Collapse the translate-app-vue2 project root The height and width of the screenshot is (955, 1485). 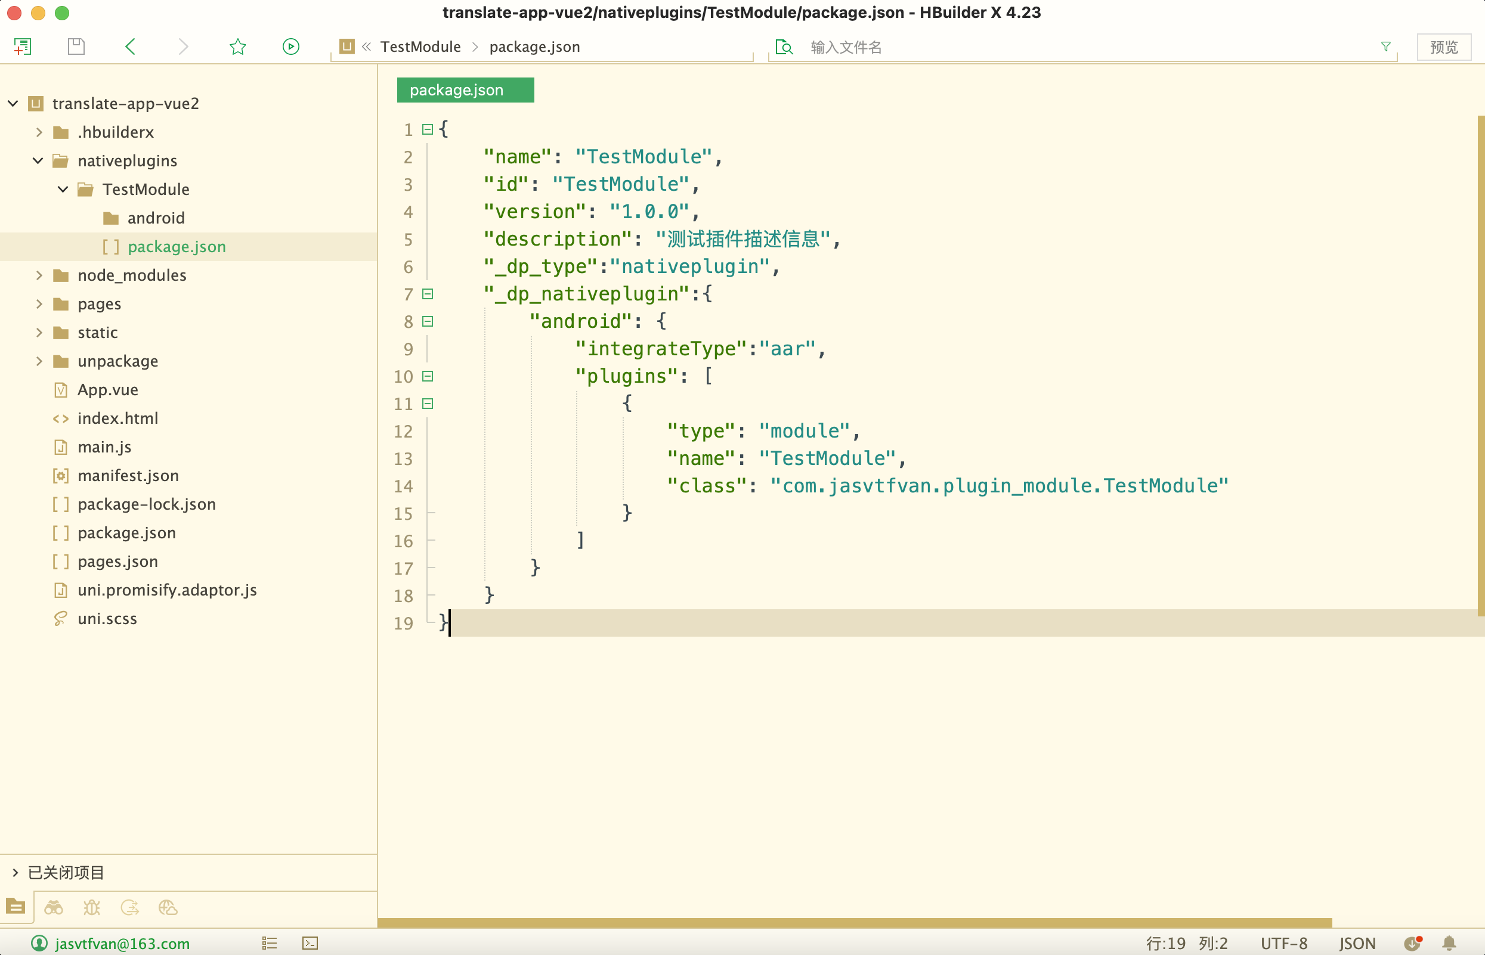point(13,103)
